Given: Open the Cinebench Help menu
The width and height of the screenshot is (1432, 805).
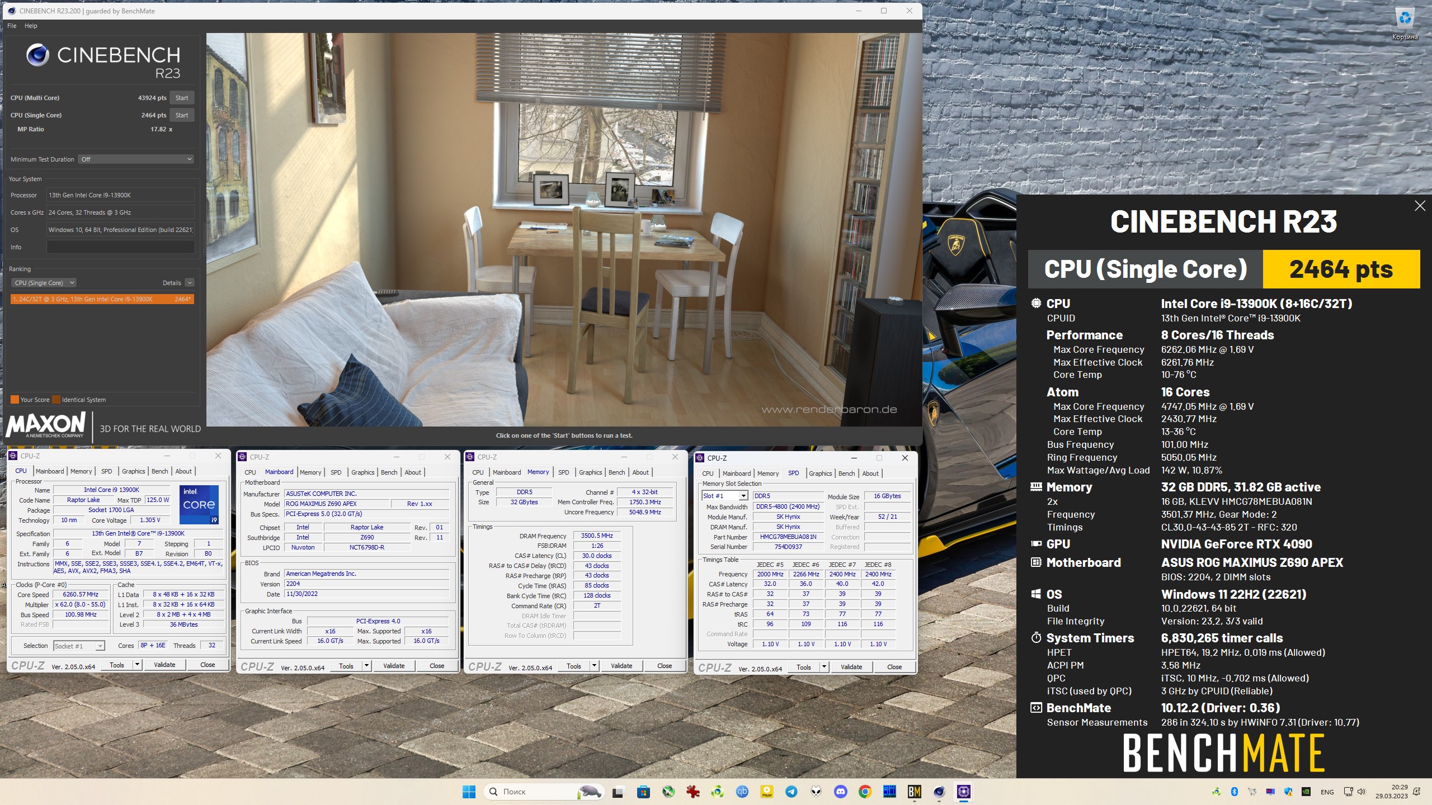Looking at the screenshot, I should [31, 26].
